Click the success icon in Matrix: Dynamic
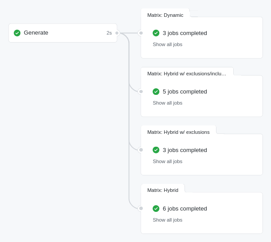 [x=156, y=33]
